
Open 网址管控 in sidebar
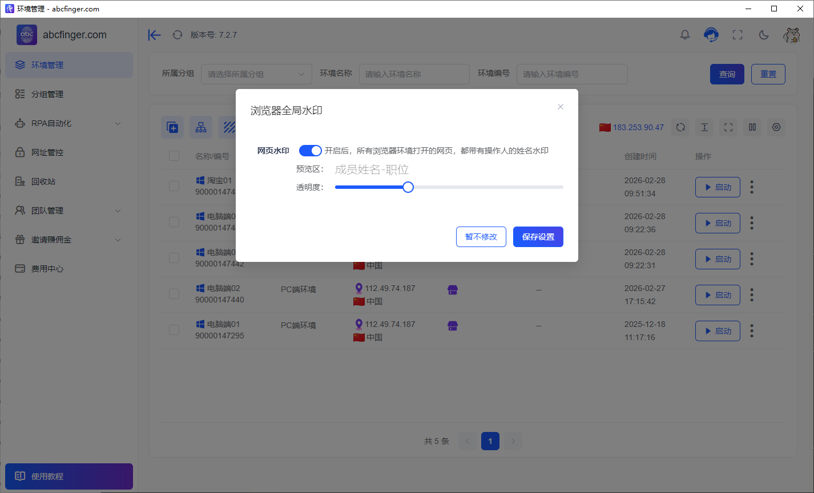pos(69,152)
